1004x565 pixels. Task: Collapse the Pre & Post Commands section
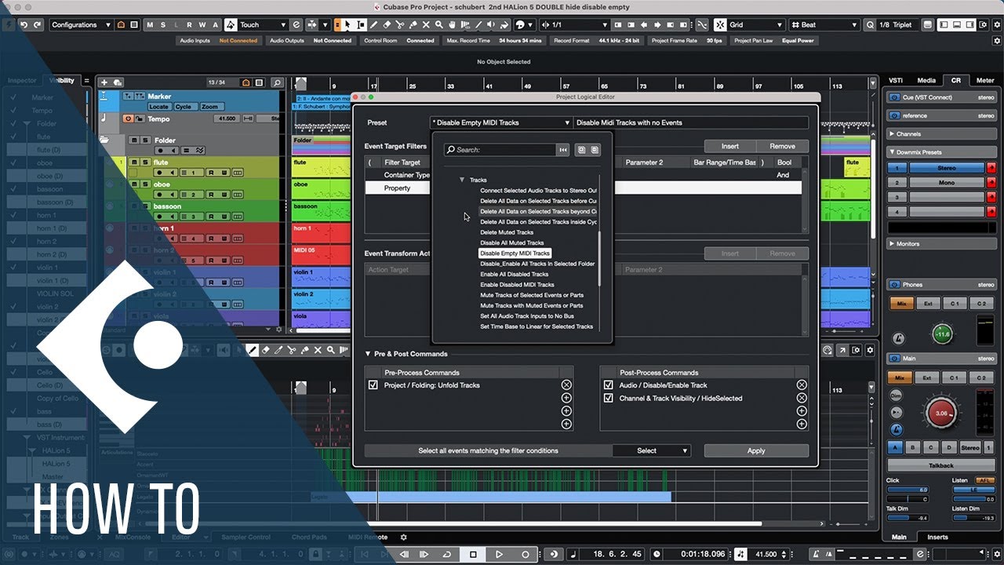click(x=368, y=354)
